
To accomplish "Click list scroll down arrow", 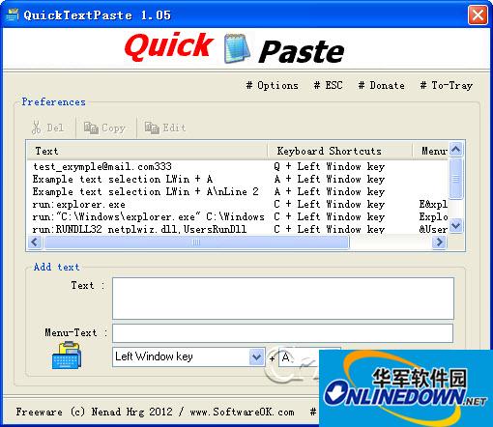I will point(455,225).
